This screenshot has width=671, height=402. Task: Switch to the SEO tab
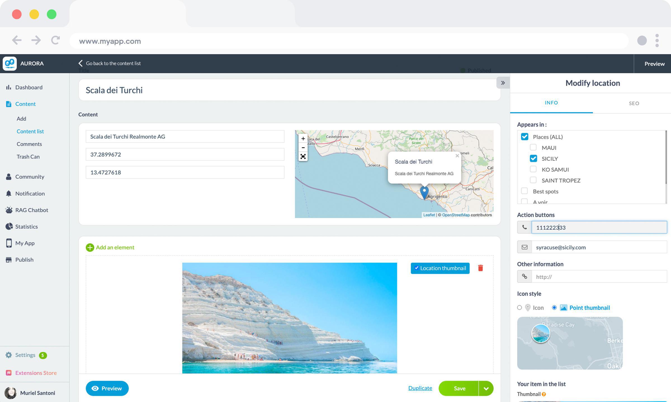(634, 103)
